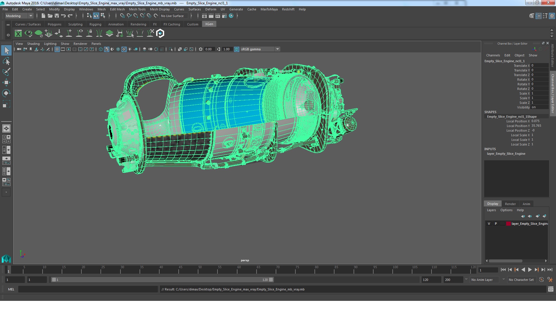Switch to the Polygons shelf tab

click(54, 24)
